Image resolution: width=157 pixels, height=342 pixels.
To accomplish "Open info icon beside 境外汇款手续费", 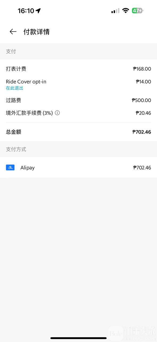I will pos(57,113).
